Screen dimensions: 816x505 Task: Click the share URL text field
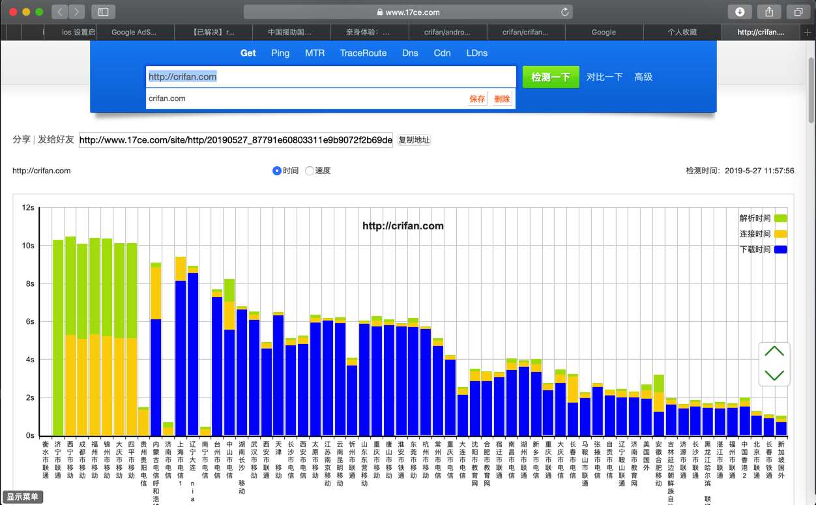tap(235, 140)
